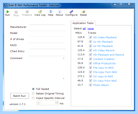The image size is (138, 114).
Task: Open File copy to NAS link
Action: point(103,68)
